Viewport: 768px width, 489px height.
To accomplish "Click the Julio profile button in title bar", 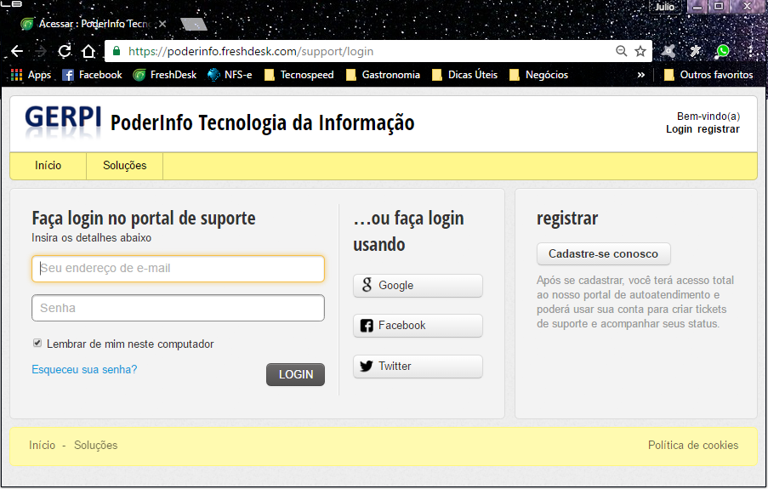I will click(664, 6).
